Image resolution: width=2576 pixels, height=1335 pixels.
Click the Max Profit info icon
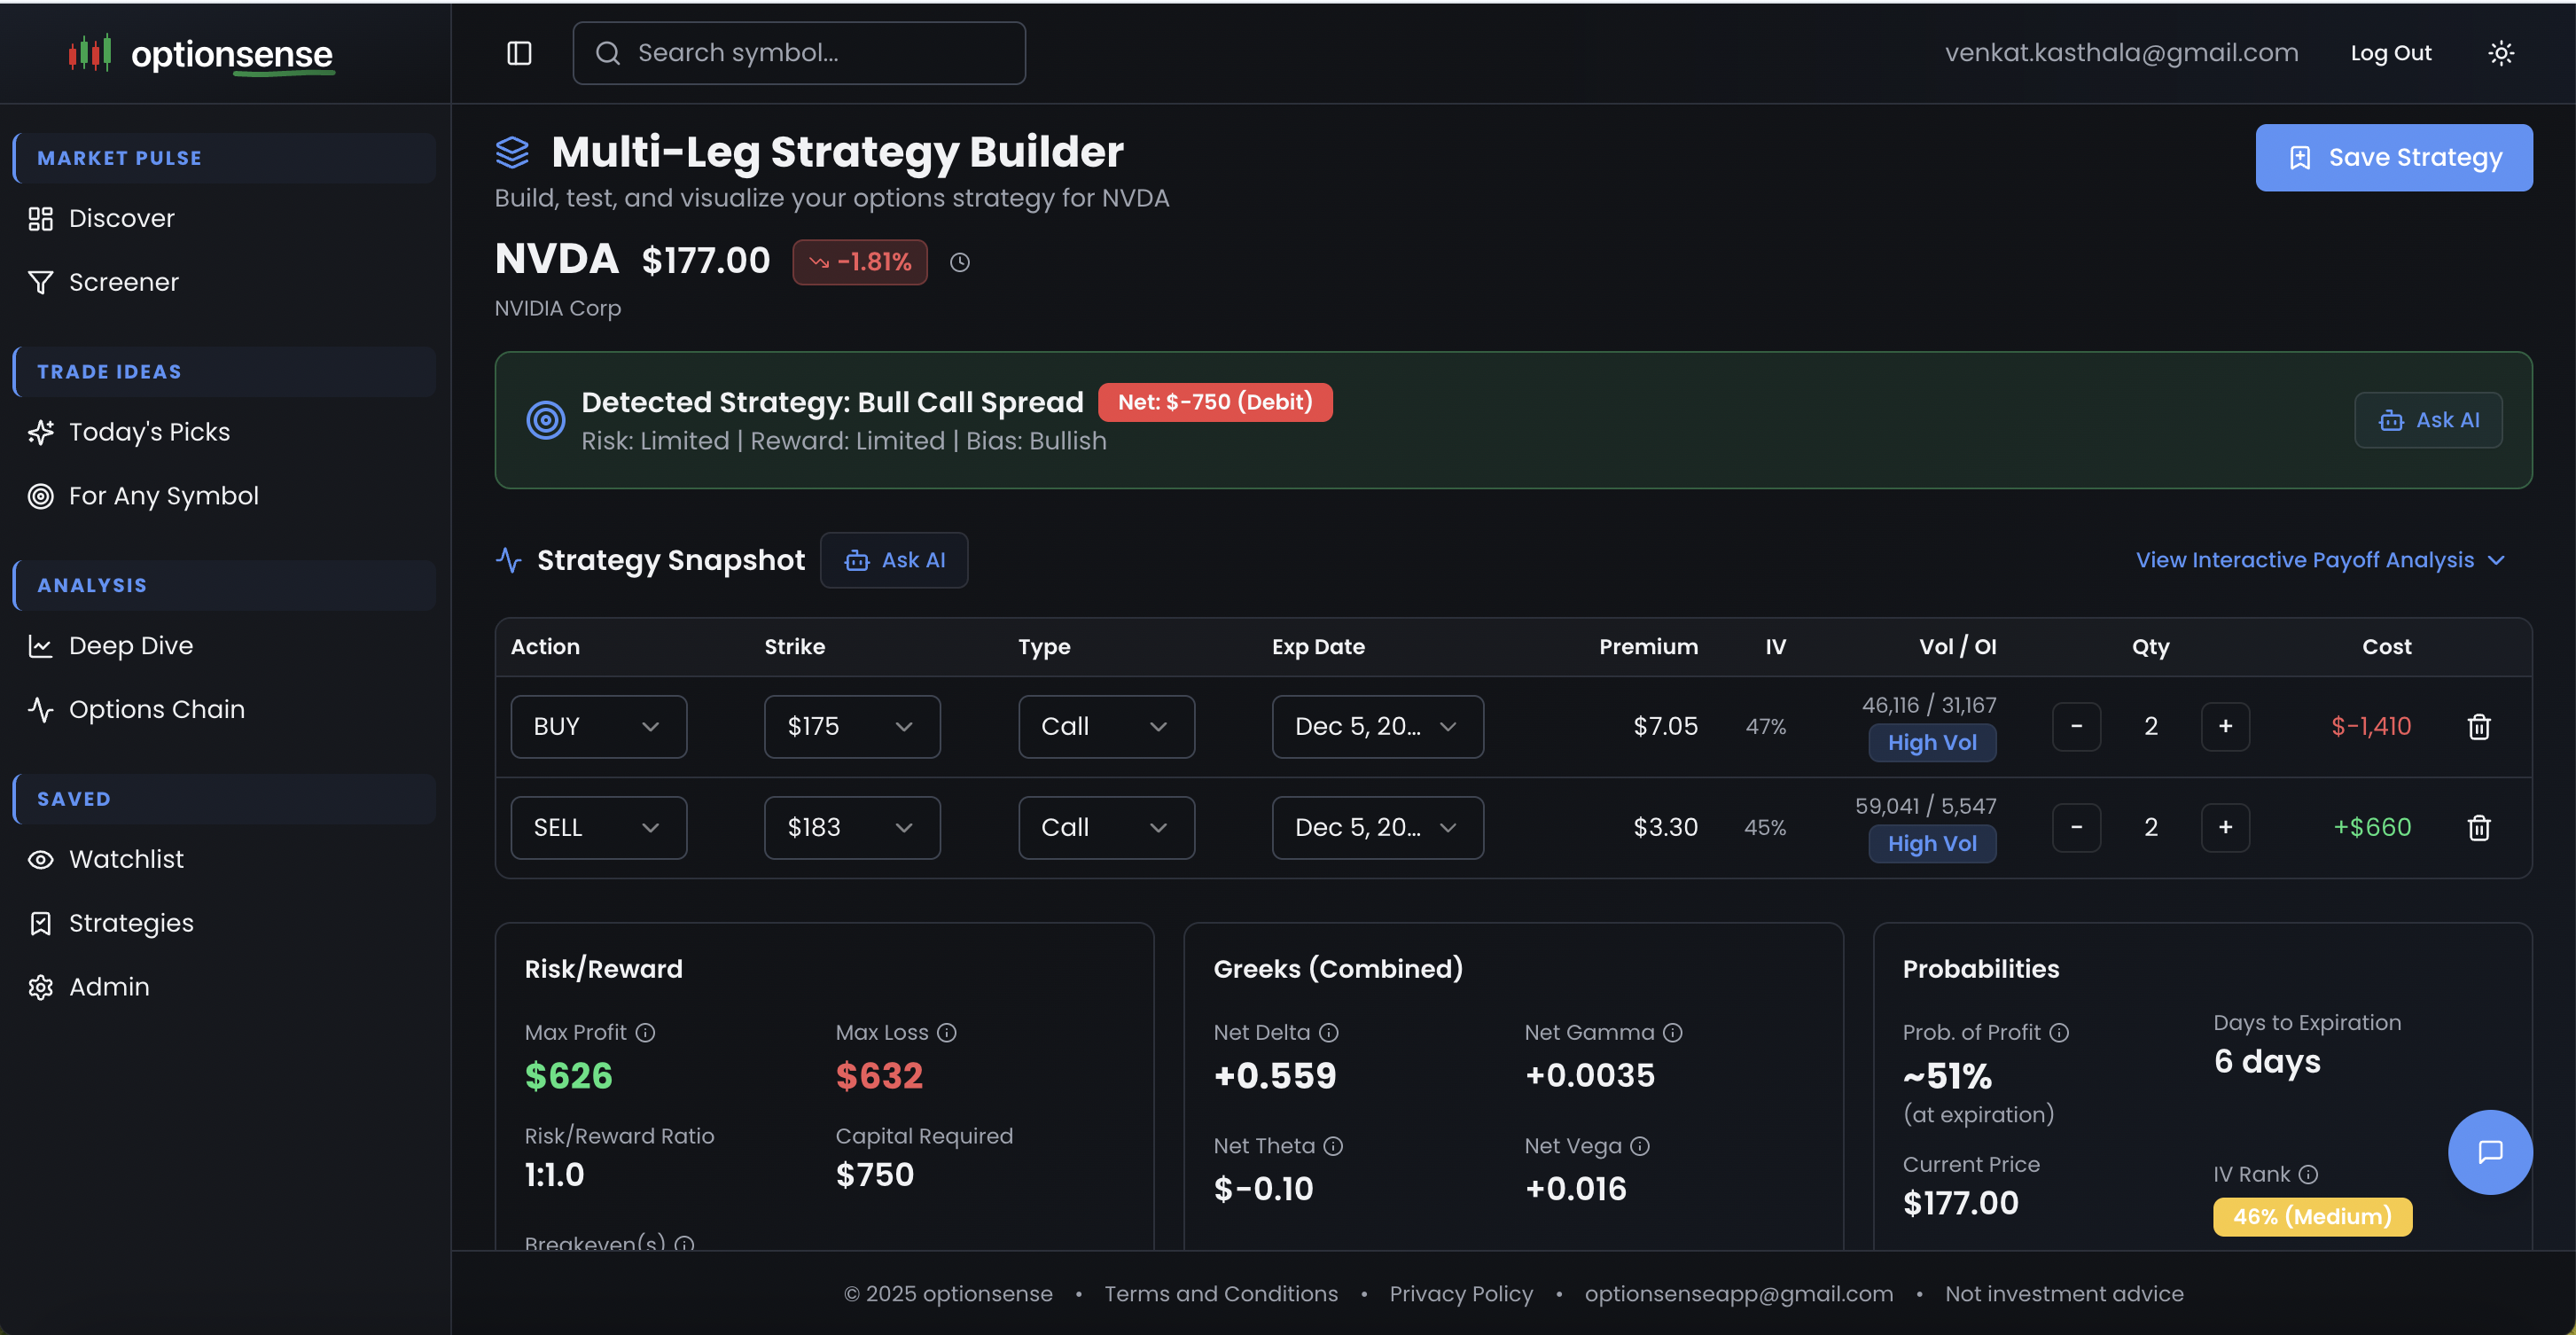pos(646,1032)
